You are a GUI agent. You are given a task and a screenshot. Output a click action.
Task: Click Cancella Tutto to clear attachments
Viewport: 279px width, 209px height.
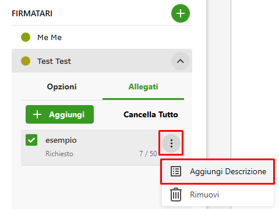(151, 114)
